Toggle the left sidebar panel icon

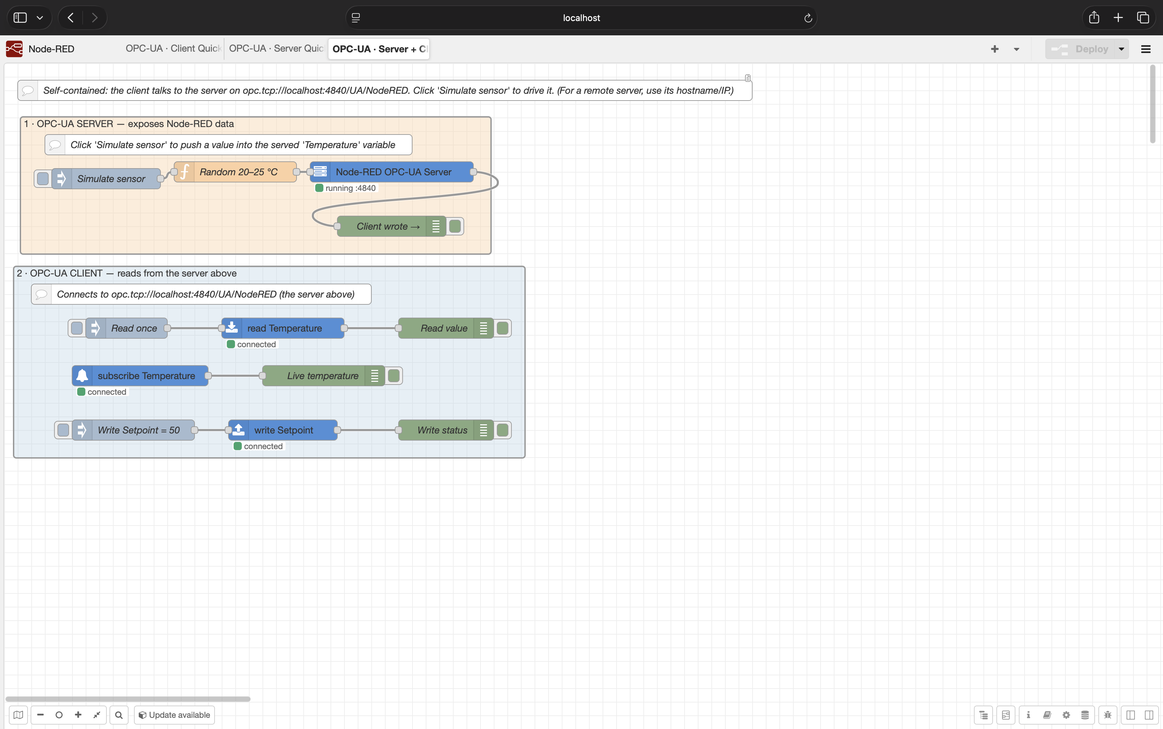[1130, 714]
